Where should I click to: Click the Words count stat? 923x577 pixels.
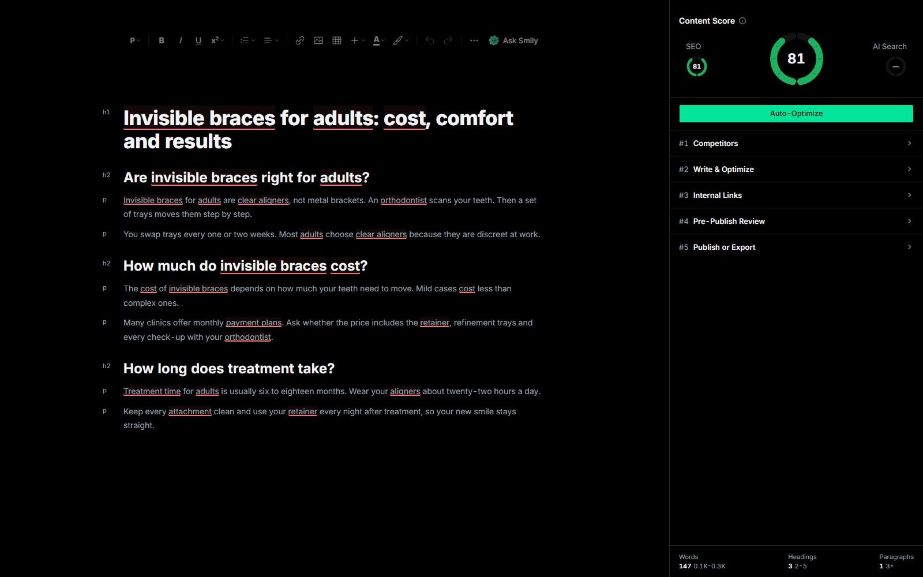[702, 561]
